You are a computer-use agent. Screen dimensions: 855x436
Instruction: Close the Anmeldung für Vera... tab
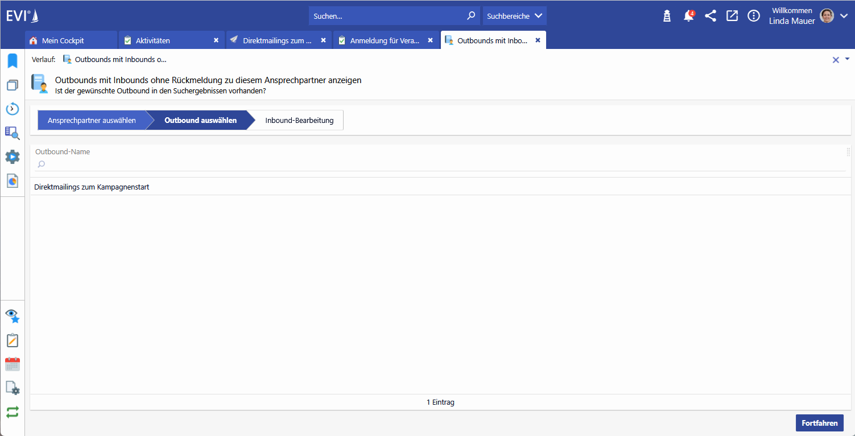pos(430,40)
